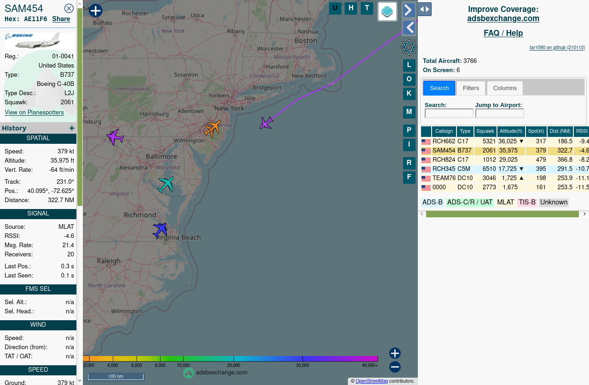
Task: Click the table scroll right arrow
Action: tap(585, 214)
